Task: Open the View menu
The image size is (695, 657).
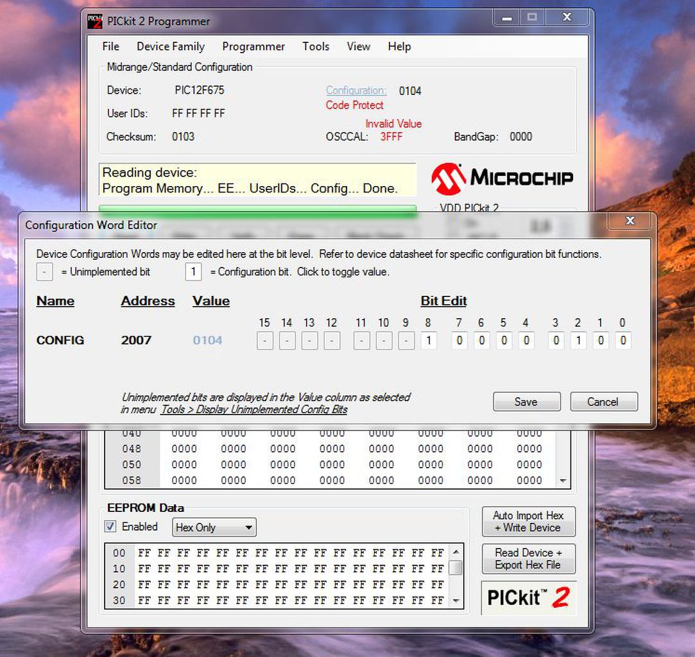Action: (358, 47)
